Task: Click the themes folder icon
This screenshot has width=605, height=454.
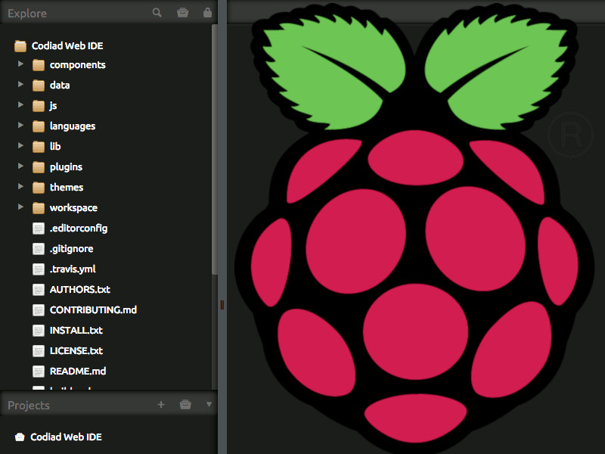Action: (39, 188)
